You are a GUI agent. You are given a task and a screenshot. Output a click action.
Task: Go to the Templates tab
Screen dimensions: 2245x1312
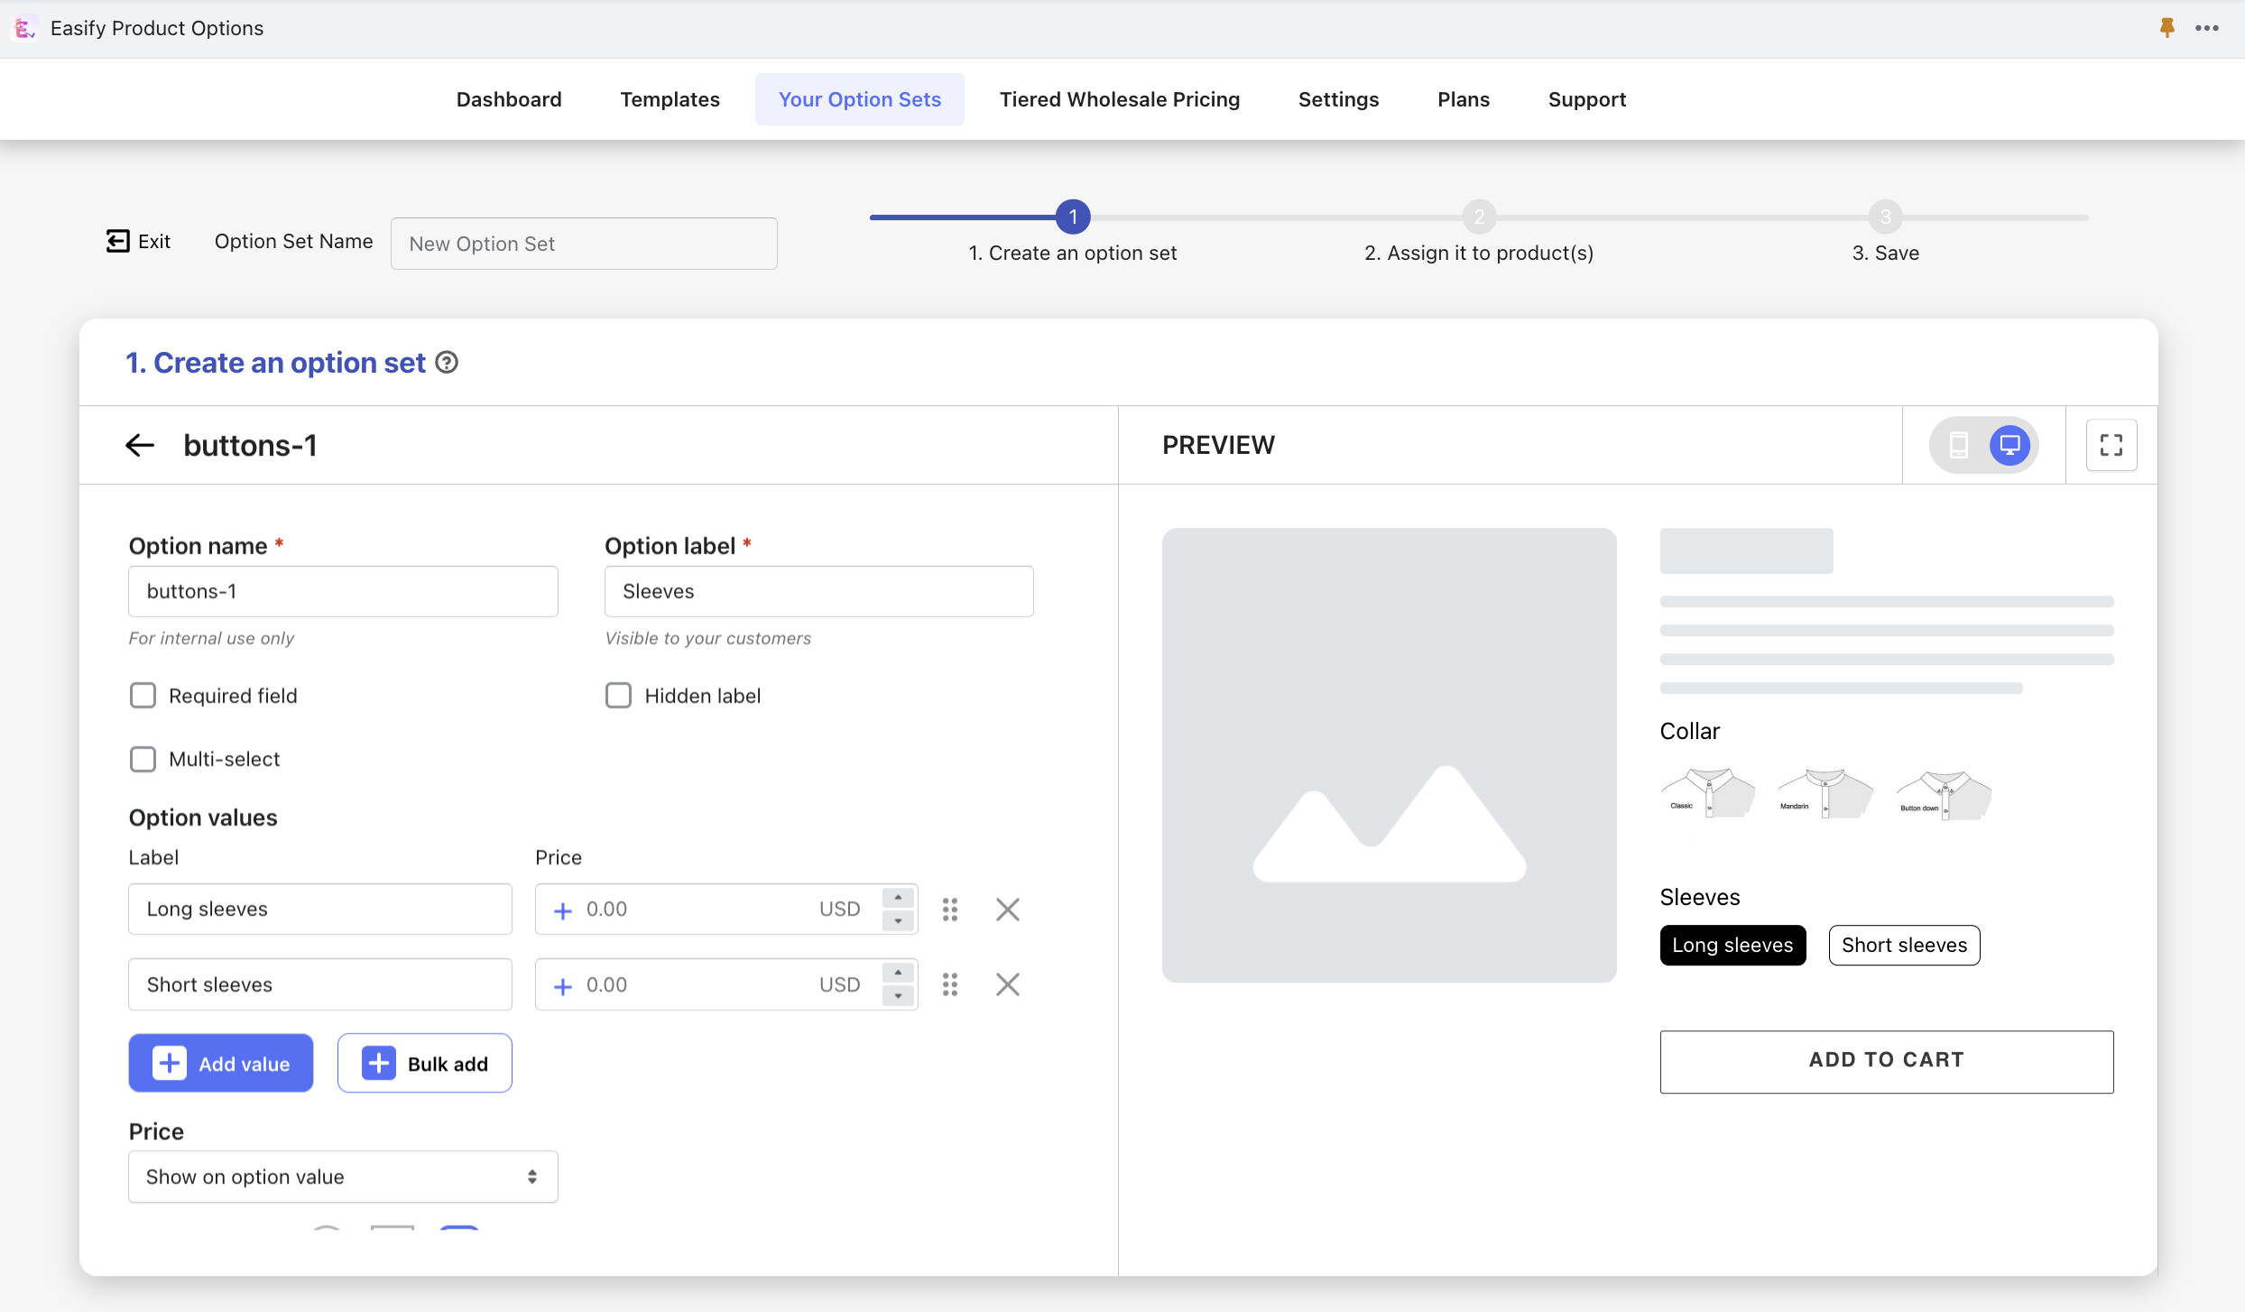coord(670,99)
